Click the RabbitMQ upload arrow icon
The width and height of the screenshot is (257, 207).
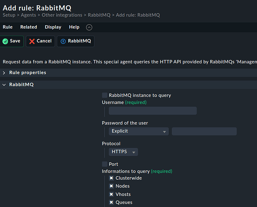[63, 41]
